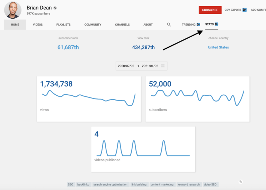Click the 'channel country' label
Image resolution: width=266 pixels, height=190 pixels.
[x=218, y=38]
